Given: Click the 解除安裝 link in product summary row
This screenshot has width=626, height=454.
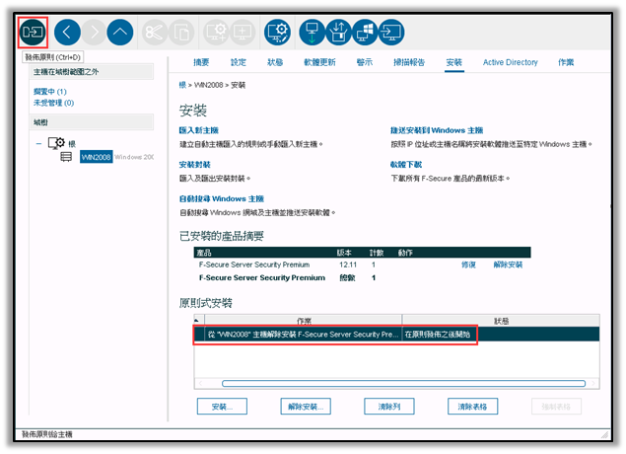Looking at the screenshot, I should 508,265.
